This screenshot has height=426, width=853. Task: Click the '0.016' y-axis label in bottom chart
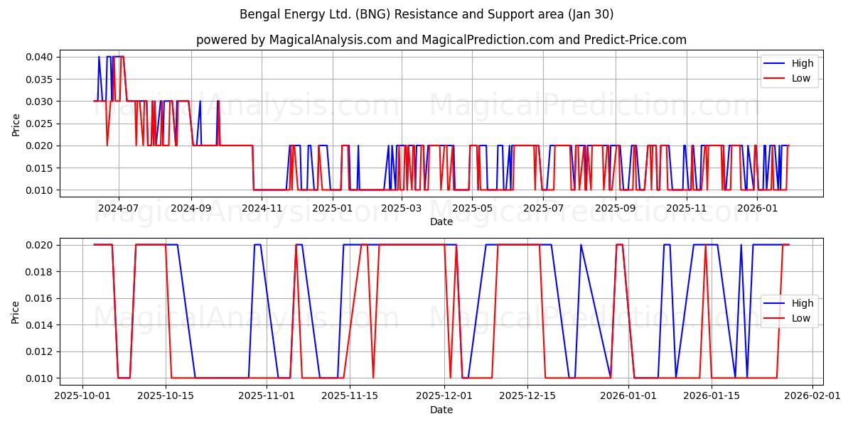tap(40, 298)
